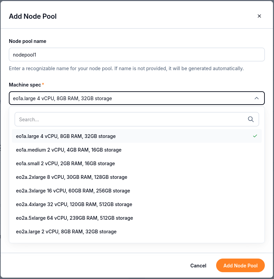
Task: Click the Add Node Pool dialog title
Action: (33, 16)
